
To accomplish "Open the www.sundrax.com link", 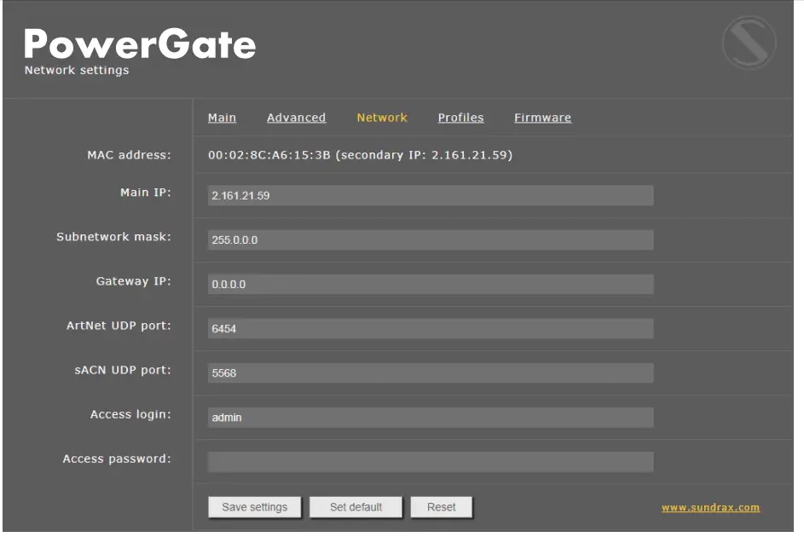I will tap(710, 506).
